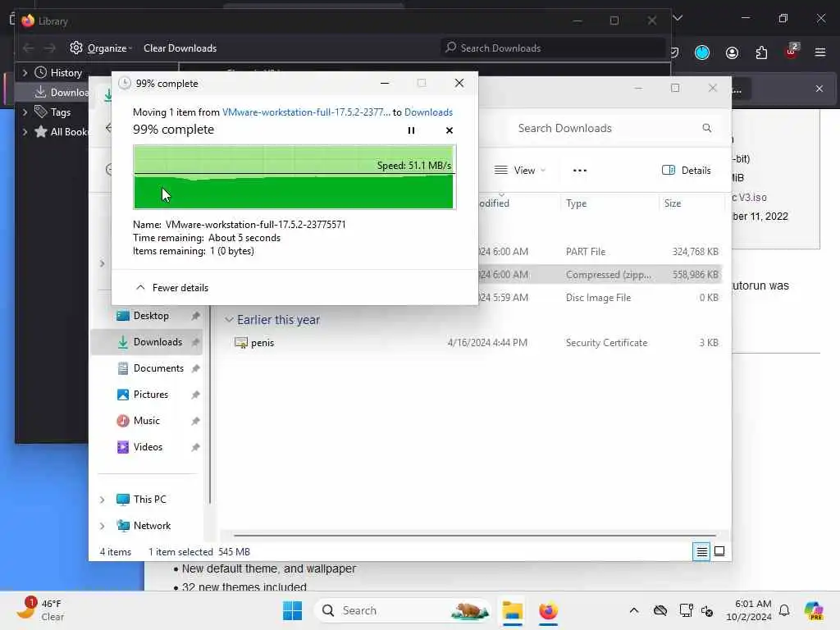This screenshot has height=630, width=840.
Task: Open the See more (three dots) menu
Action: click(x=580, y=171)
